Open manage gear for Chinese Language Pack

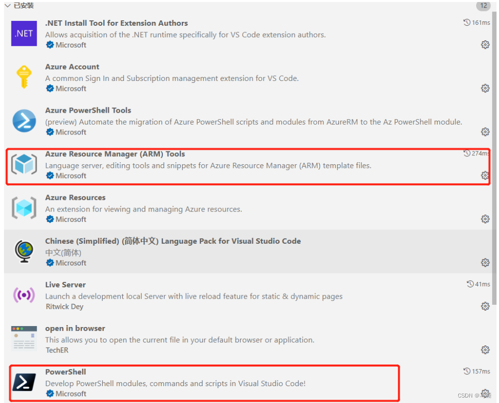(485, 263)
